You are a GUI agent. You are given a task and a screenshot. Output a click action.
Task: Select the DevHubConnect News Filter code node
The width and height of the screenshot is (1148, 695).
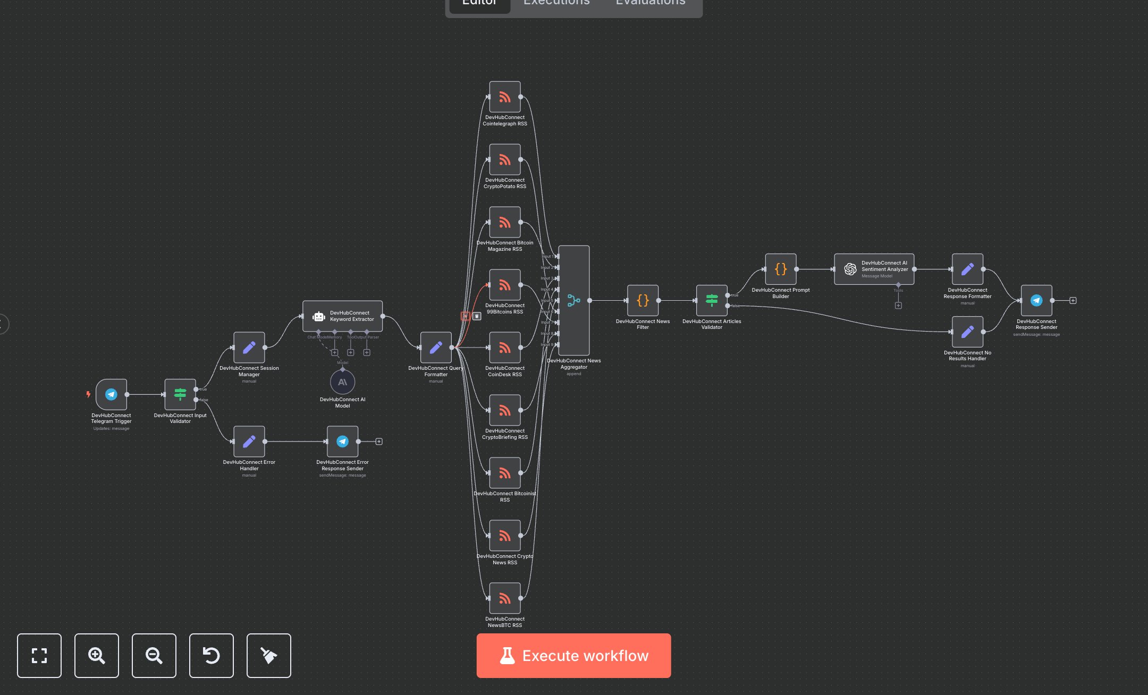pyautogui.click(x=643, y=300)
